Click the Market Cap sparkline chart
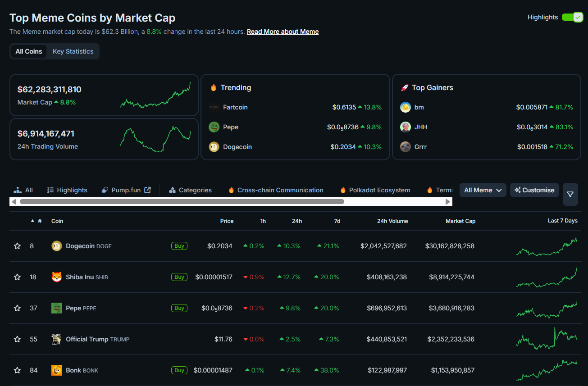588x386 pixels. point(155,95)
